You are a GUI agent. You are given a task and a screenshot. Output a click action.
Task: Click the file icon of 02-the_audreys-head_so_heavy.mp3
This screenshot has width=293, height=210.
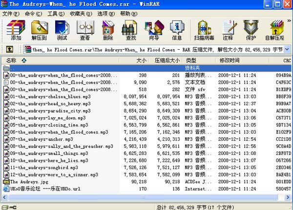[6, 104]
